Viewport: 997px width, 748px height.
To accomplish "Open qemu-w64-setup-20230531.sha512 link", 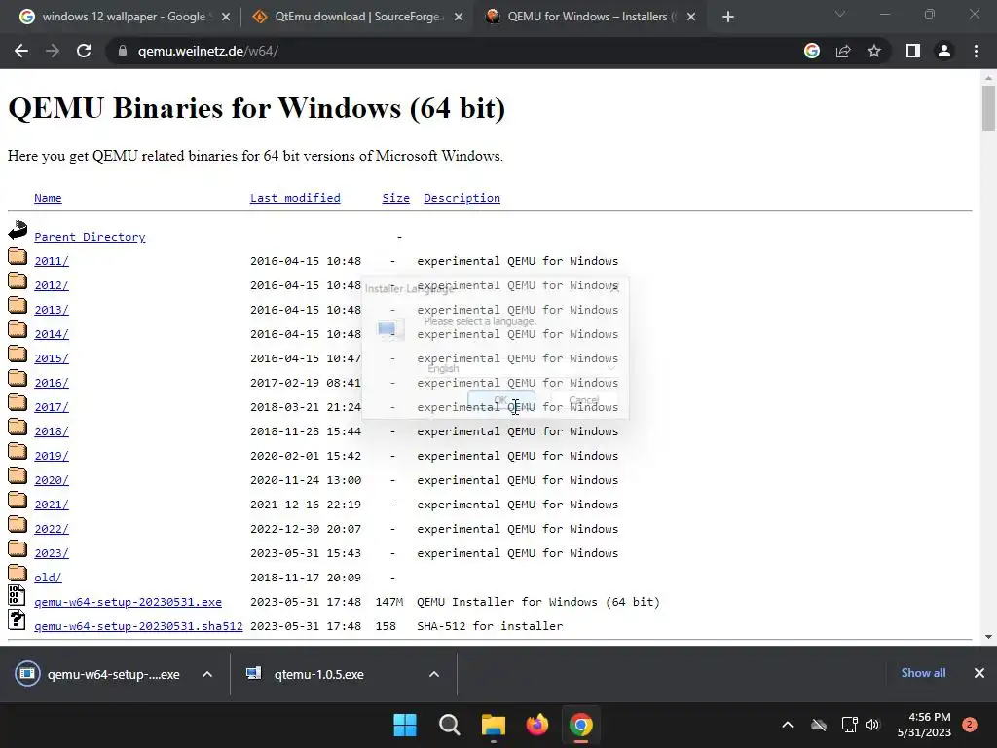I will point(138,626).
